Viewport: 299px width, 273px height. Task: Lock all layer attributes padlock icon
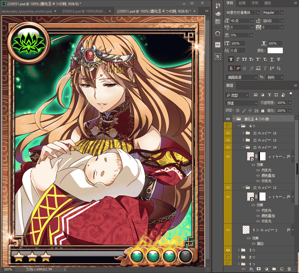263,111
